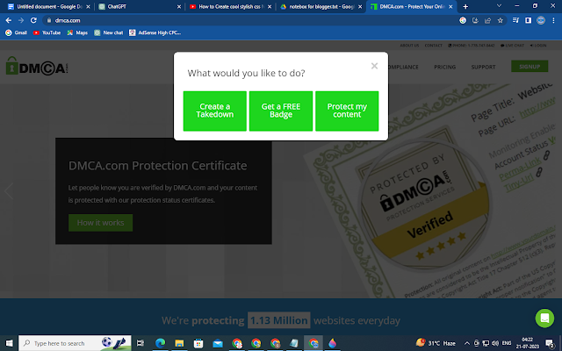
Task: Toggle the Chrome side panel
Action: [529, 20]
